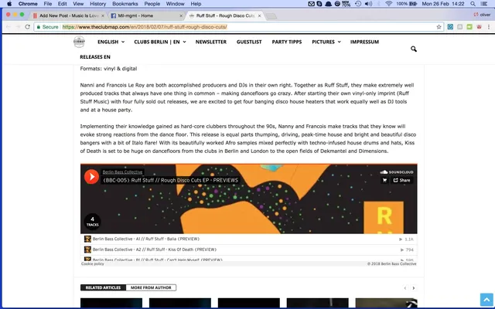Open the site search magnifier icon
495x309 pixels.
(x=414, y=49)
